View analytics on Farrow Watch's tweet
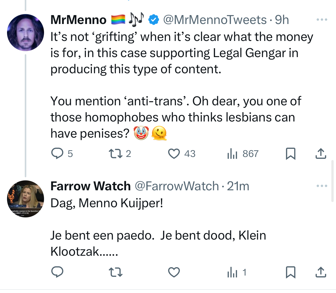Image resolution: width=336 pixels, height=293 pixels. pos(232,272)
